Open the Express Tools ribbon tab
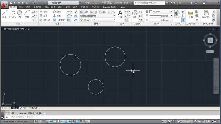 tap(109, 7)
